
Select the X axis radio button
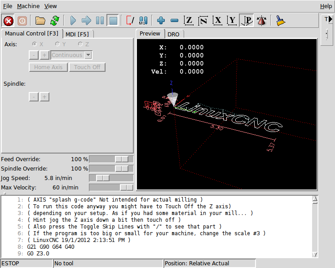[x=34, y=44]
